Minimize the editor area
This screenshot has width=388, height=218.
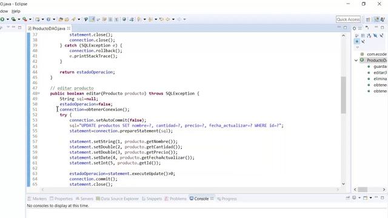(339, 27)
